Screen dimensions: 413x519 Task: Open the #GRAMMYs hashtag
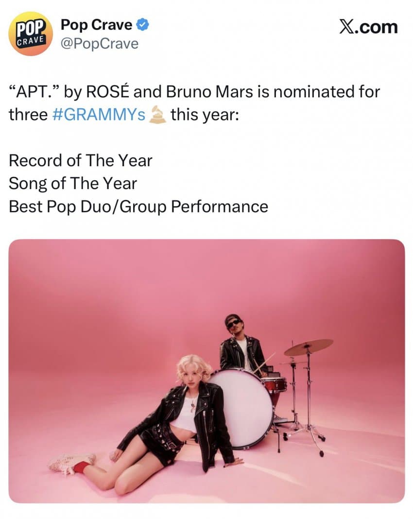[99, 115]
